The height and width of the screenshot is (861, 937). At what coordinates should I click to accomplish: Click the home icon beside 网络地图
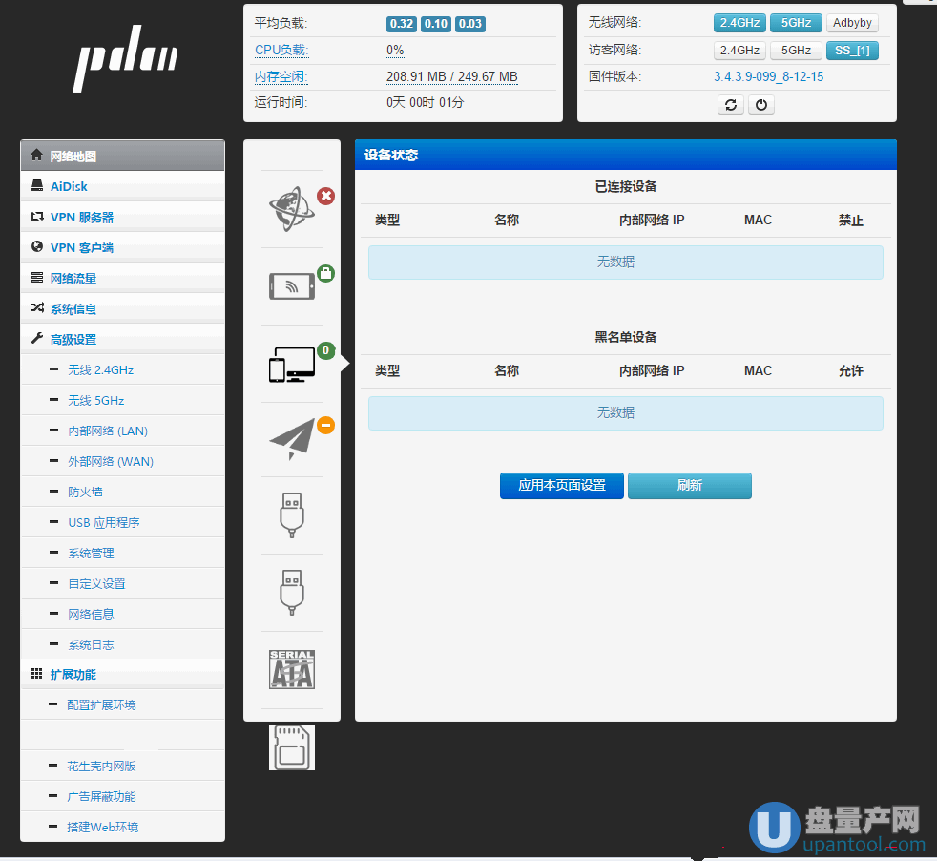pyautogui.click(x=36, y=155)
